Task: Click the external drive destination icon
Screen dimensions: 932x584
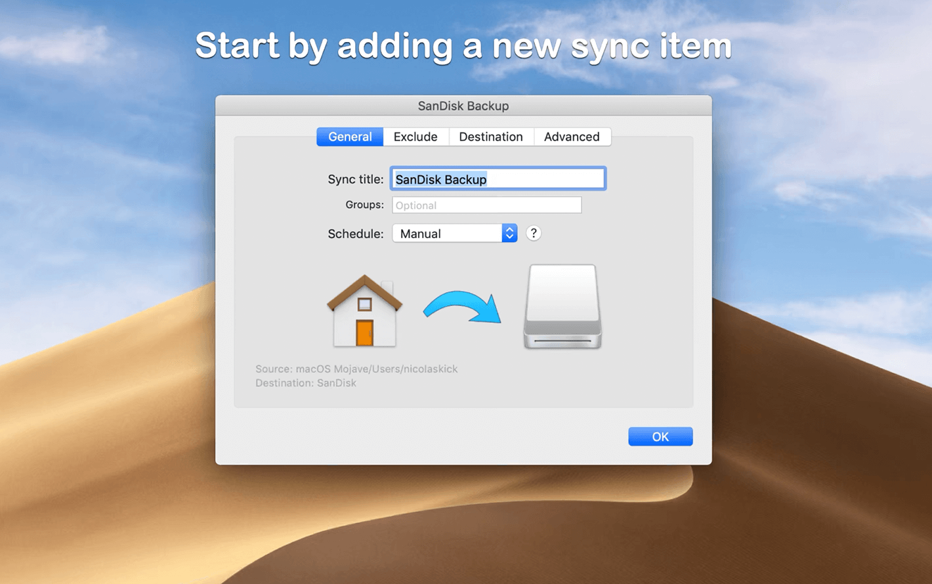Action: [x=562, y=306]
